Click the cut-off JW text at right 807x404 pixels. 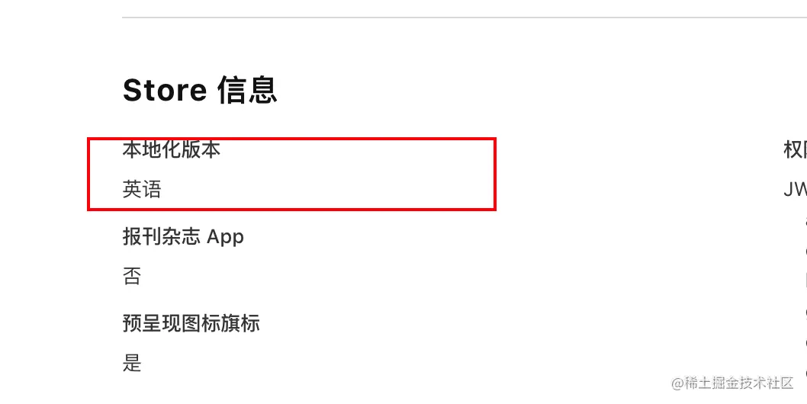click(x=795, y=189)
